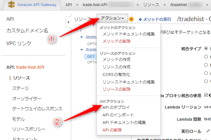
Task: Choose リソースドキュメントの編集 from the menu
Action: click(129, 82)
